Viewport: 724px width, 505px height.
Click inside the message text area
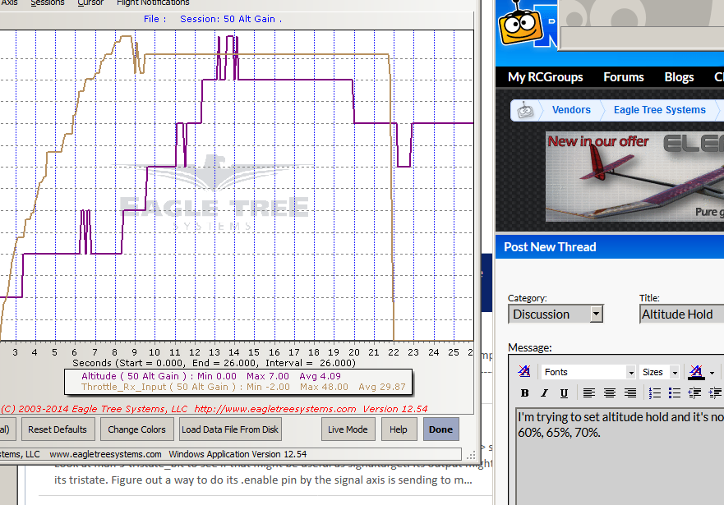tap(620, 456)
